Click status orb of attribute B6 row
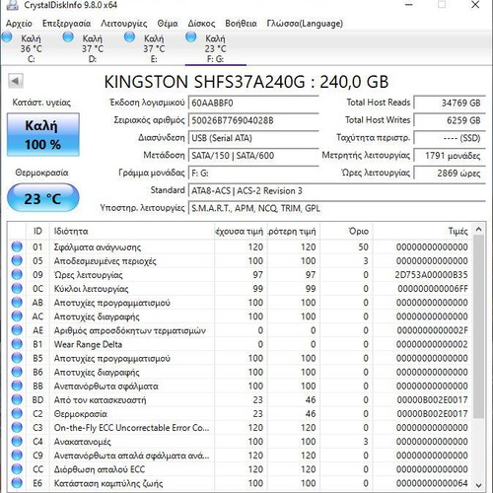493x493 pixels. [17, 372]
